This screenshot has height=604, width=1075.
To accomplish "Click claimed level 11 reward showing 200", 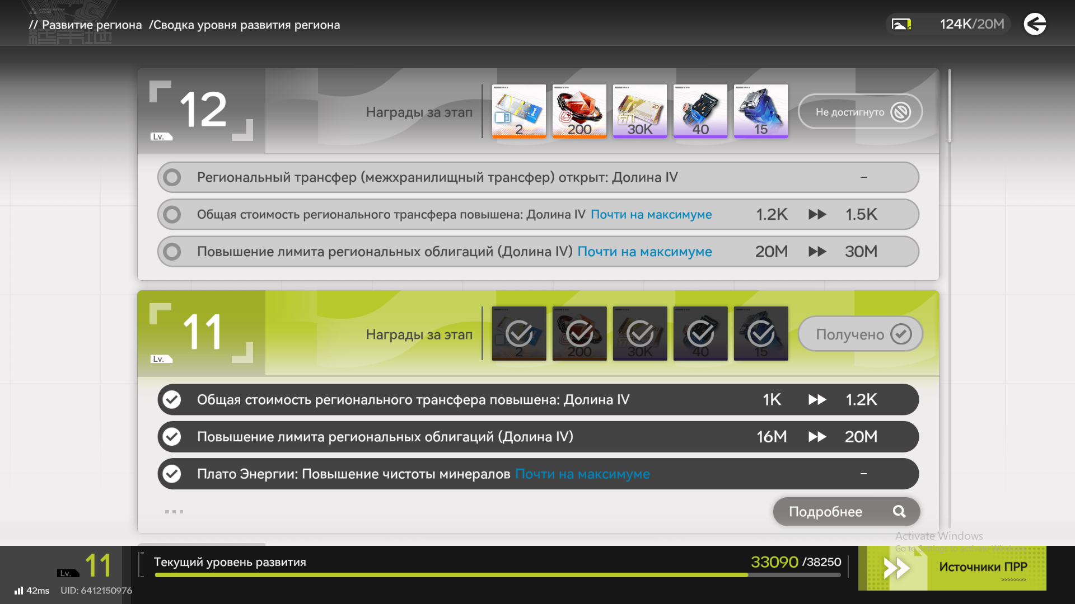I will pyautogui.click(x=579, y=333).
